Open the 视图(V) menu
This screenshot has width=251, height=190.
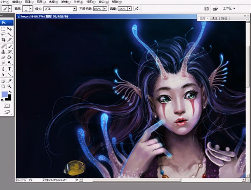pyautogui.click(x=91, y=2)
